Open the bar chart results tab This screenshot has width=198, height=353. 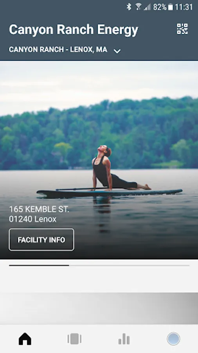click(124, 339)
